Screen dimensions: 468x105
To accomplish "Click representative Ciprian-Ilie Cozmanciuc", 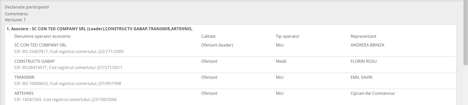I will point(373,93).
